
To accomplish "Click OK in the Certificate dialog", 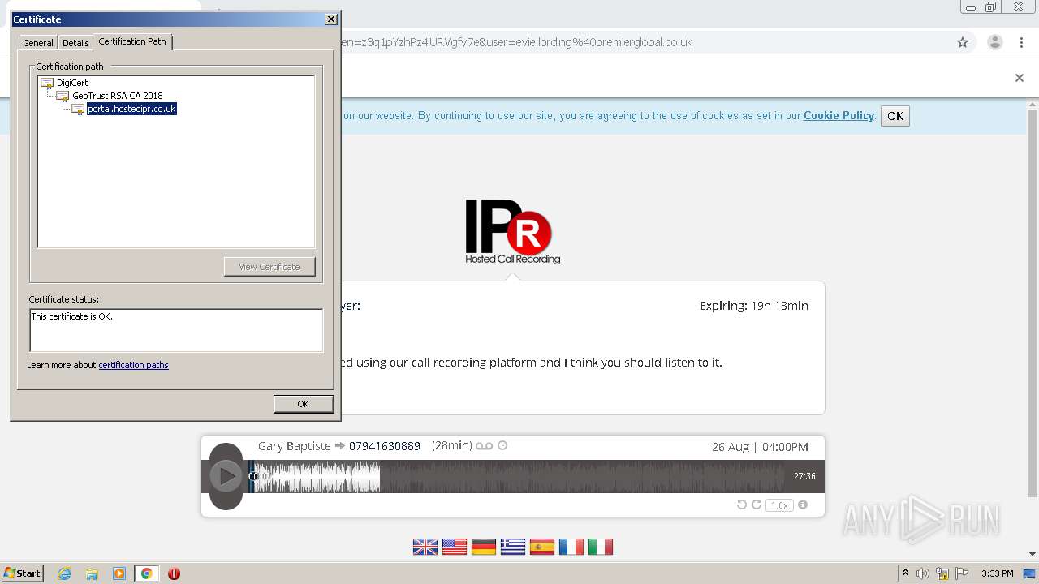I will [303, 404].
